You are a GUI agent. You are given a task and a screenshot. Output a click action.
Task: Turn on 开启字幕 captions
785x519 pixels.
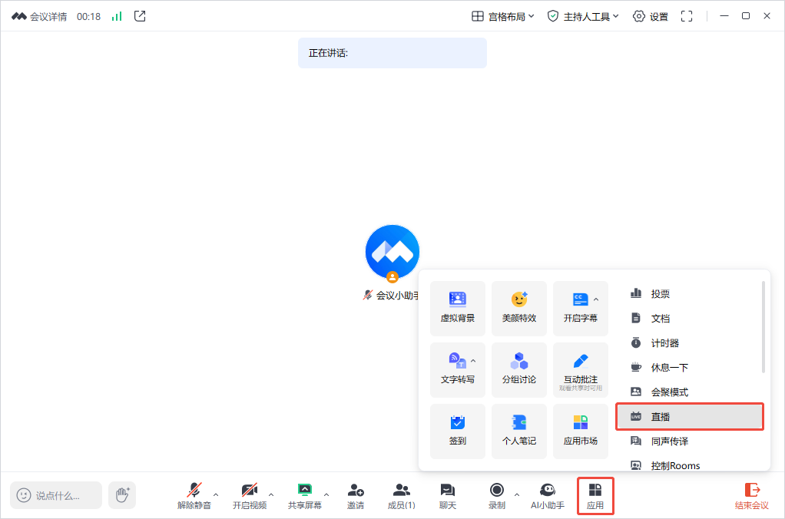point(580,309)
